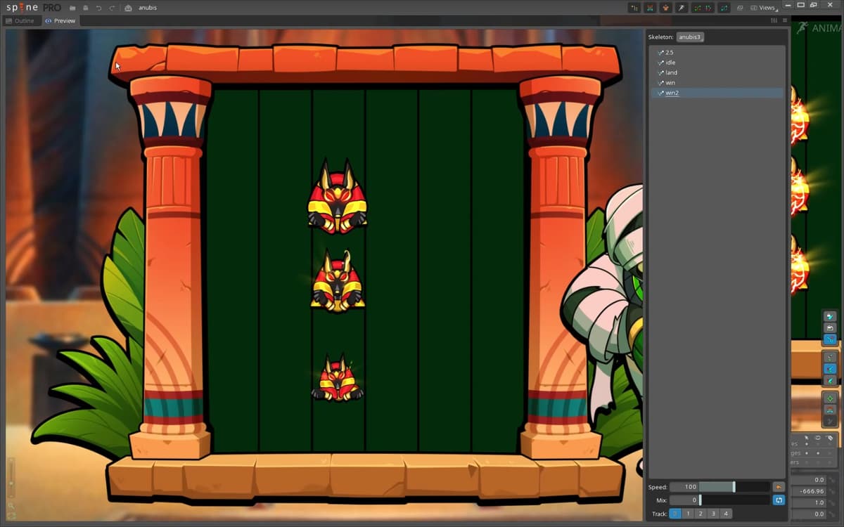Click the first top toolbar icon with dots
844x527 pixels.
(635, 8)
